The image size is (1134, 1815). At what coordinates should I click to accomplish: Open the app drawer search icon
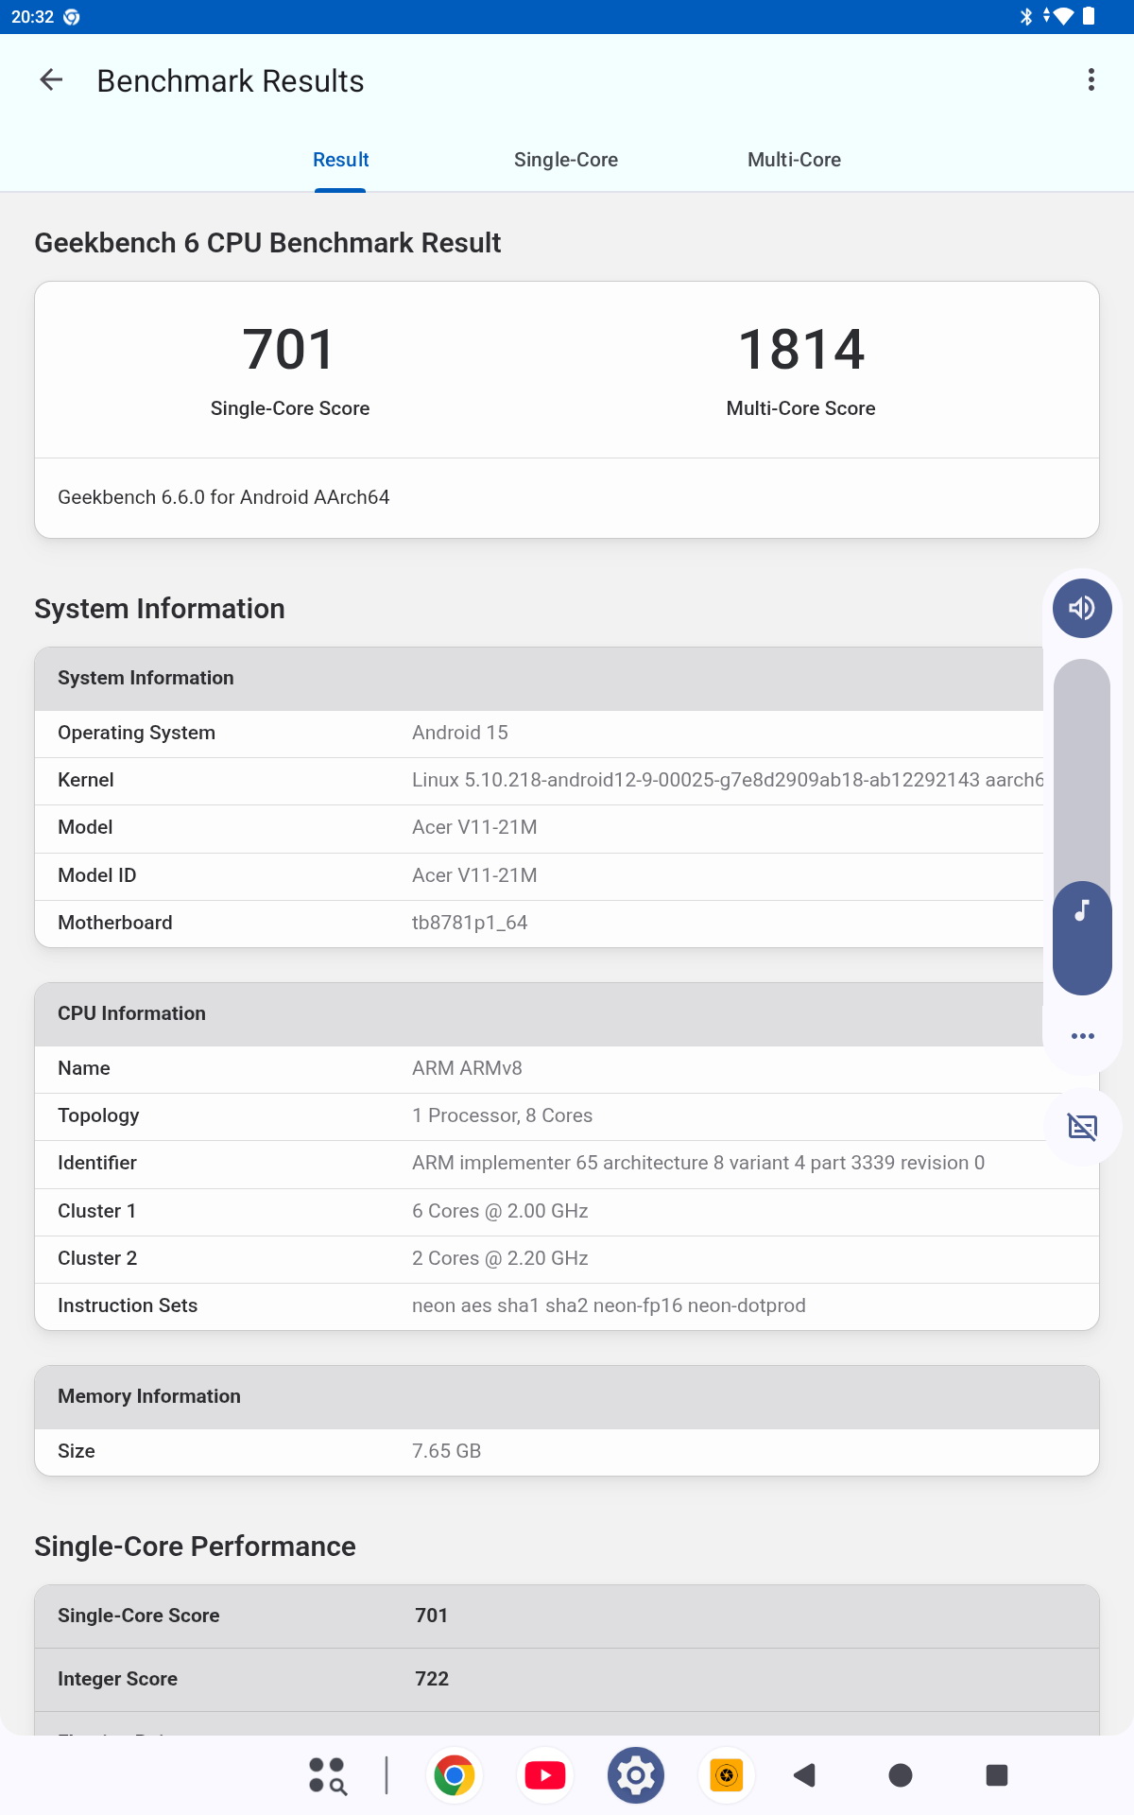[328, 1775]
